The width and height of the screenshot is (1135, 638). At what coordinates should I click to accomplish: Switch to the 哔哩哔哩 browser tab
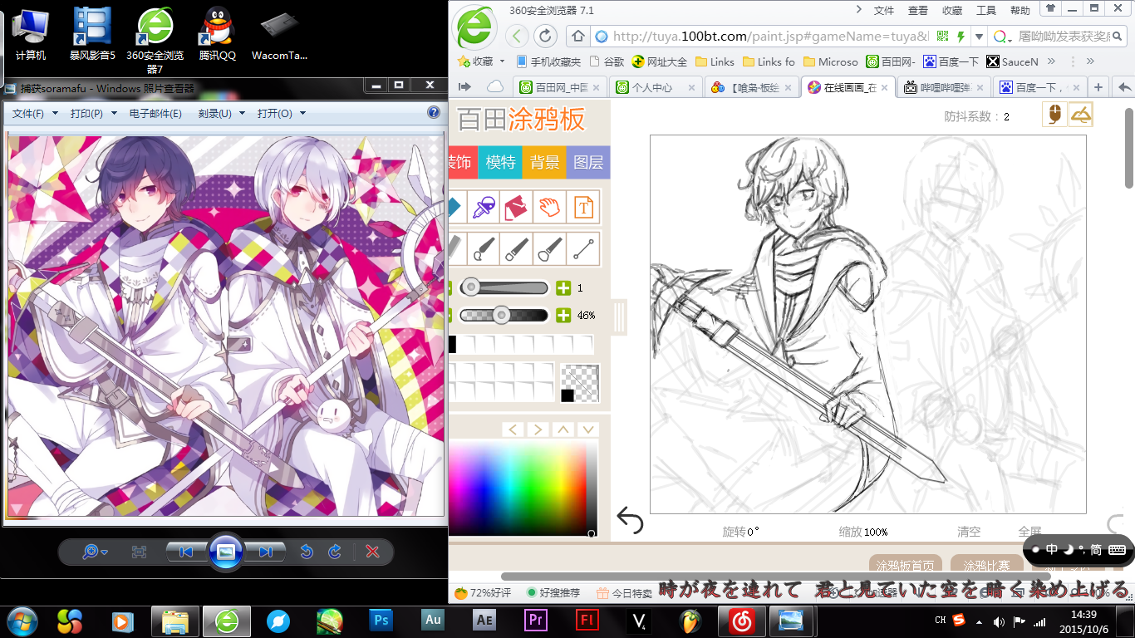(x=945, y=87)
